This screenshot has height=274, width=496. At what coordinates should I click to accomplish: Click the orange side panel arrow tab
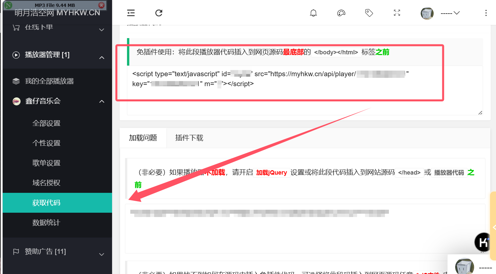coord(493,227)
